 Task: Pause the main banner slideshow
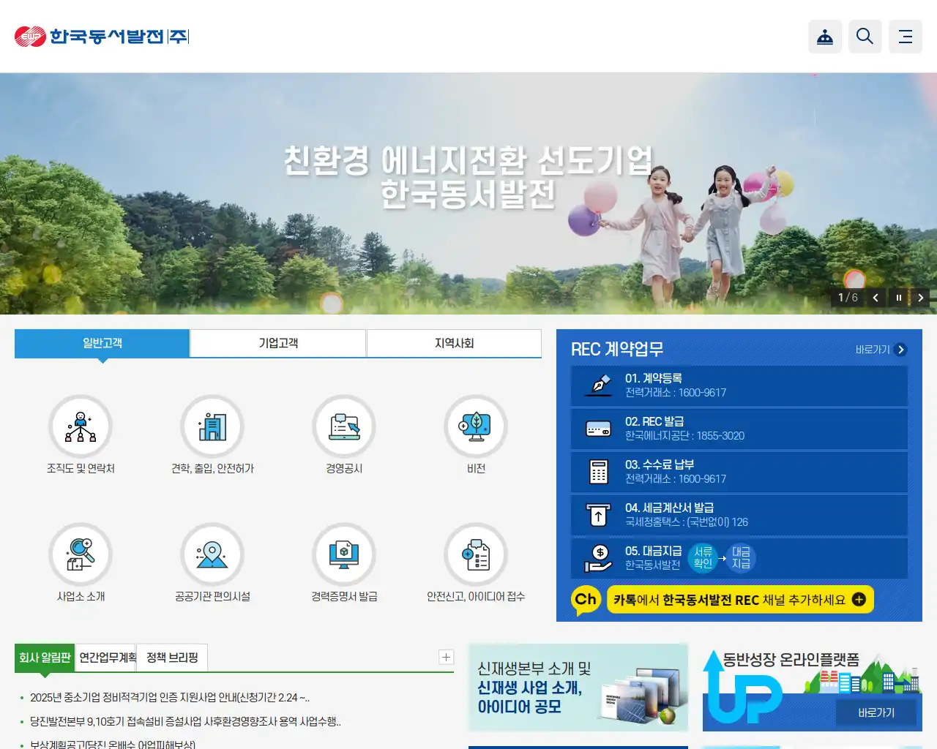pyautogui.click(x=898, y=298)
